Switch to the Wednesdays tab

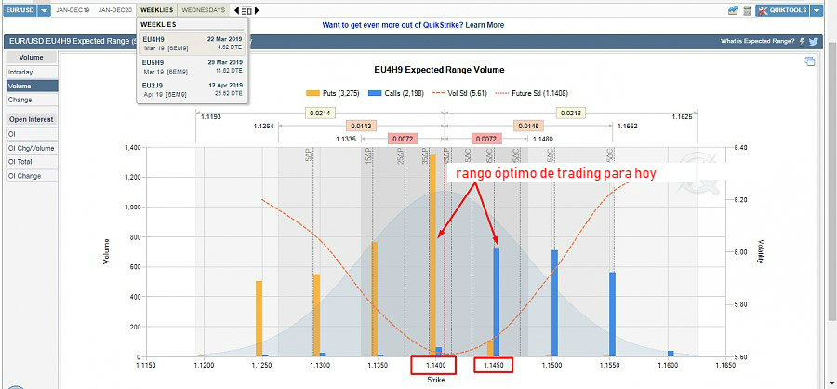pyautogui.click(x=203, y=10)
